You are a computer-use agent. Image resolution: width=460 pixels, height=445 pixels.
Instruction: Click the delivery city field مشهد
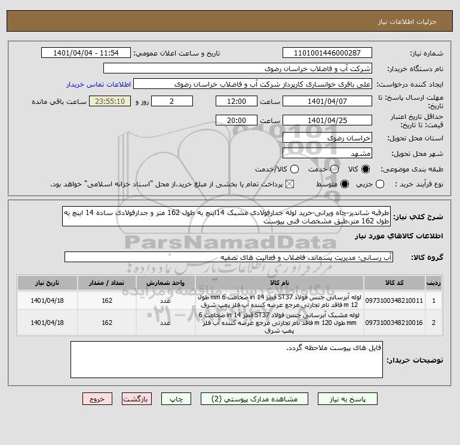point(327,153)
